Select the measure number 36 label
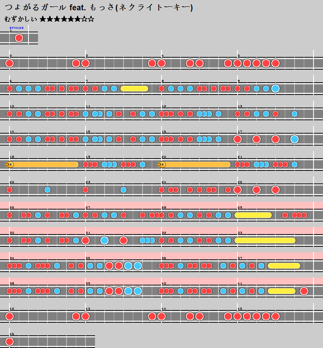323x348 pixels. point(164,258)
